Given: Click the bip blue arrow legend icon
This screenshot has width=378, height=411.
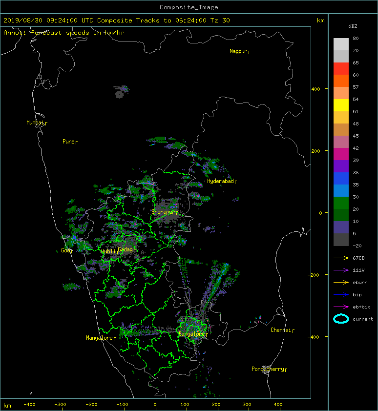Looking at the screenshot, I should click(341, 295).
